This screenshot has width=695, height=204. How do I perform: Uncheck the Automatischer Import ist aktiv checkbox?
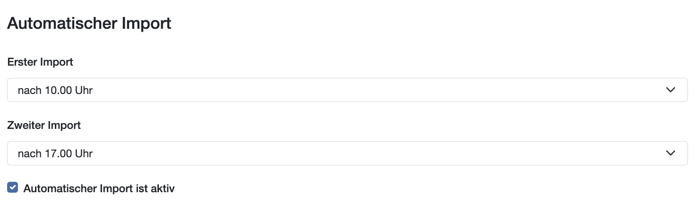(x=13, y=188)
